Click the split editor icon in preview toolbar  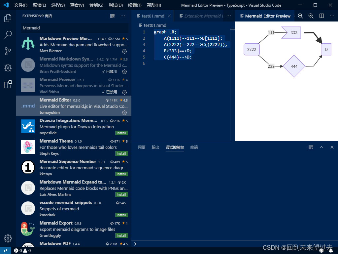[321, 16]
